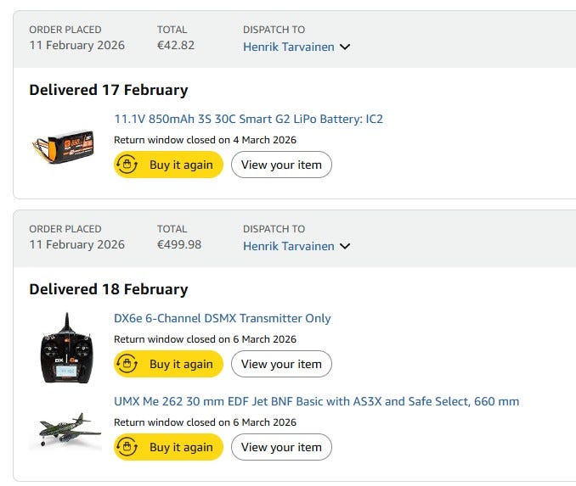Click Henrik Tarvainen name on the €499.98 order

pos(289,246)
